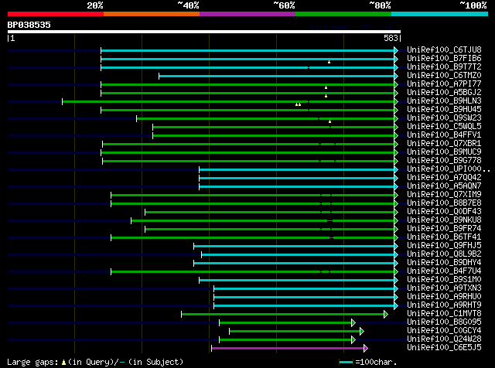Click the UniRef100_C6TJU8 hit label
The height and width of the screenshot is (368, 495).
444,50
